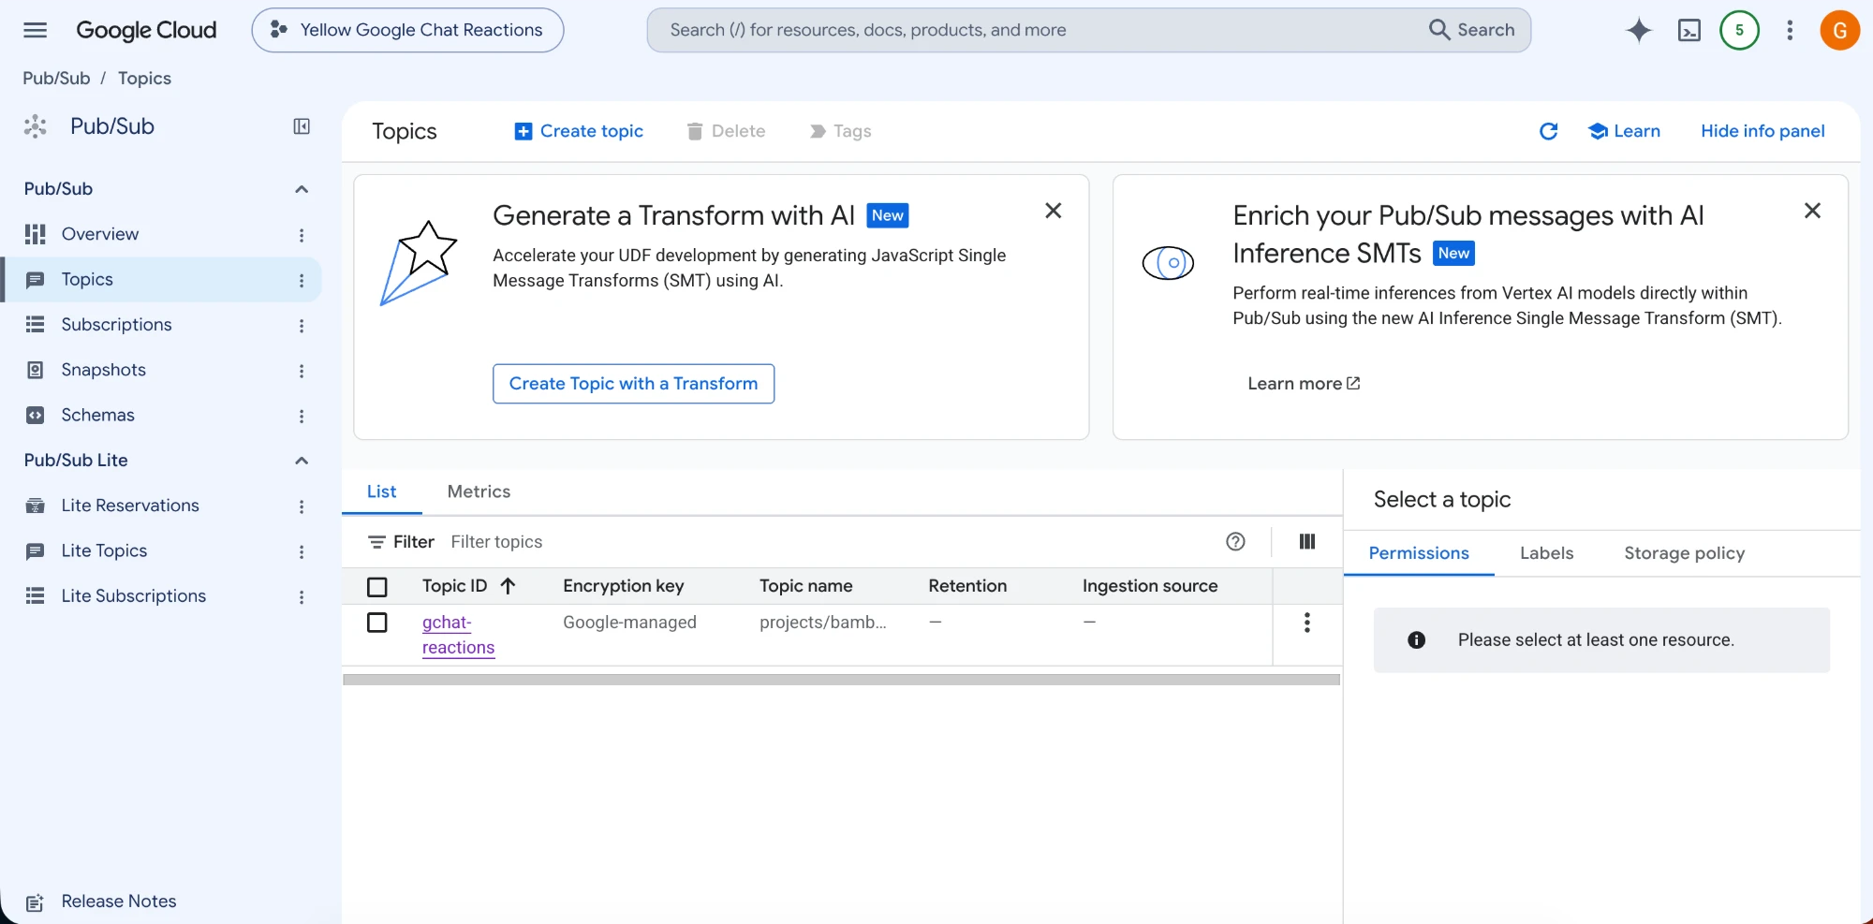
Task: Open the Learn more external link
Action: click(x=1304, y=384)
